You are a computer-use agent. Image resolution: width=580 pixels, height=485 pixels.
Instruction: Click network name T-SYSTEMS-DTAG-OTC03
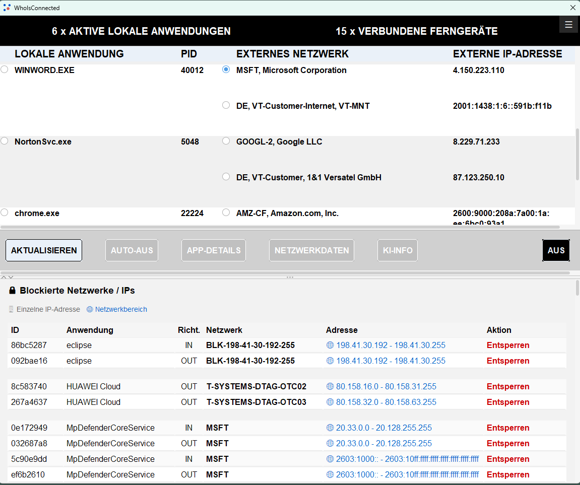point(256,402)
